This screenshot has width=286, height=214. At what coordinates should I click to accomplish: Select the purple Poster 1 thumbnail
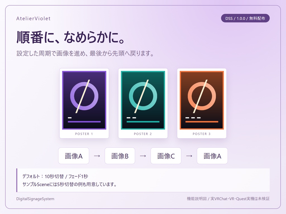(x=84, y=100)
